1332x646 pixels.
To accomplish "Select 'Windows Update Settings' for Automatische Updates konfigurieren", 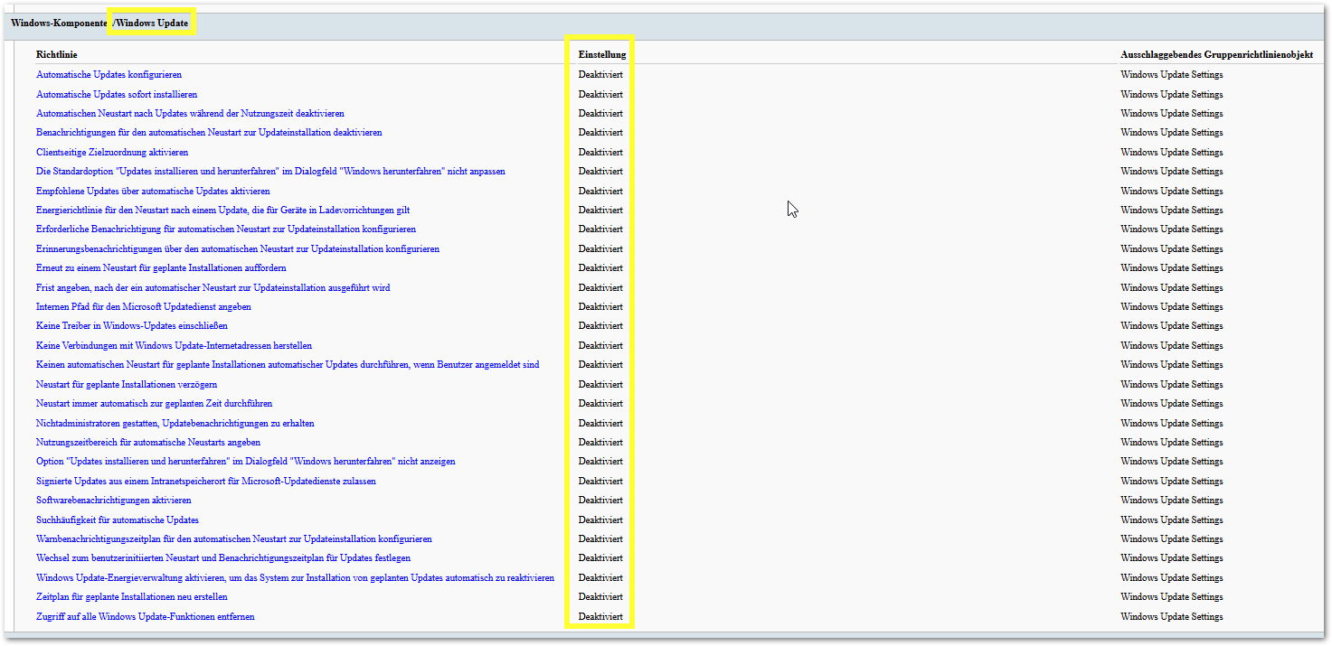I will (1172, 75).
